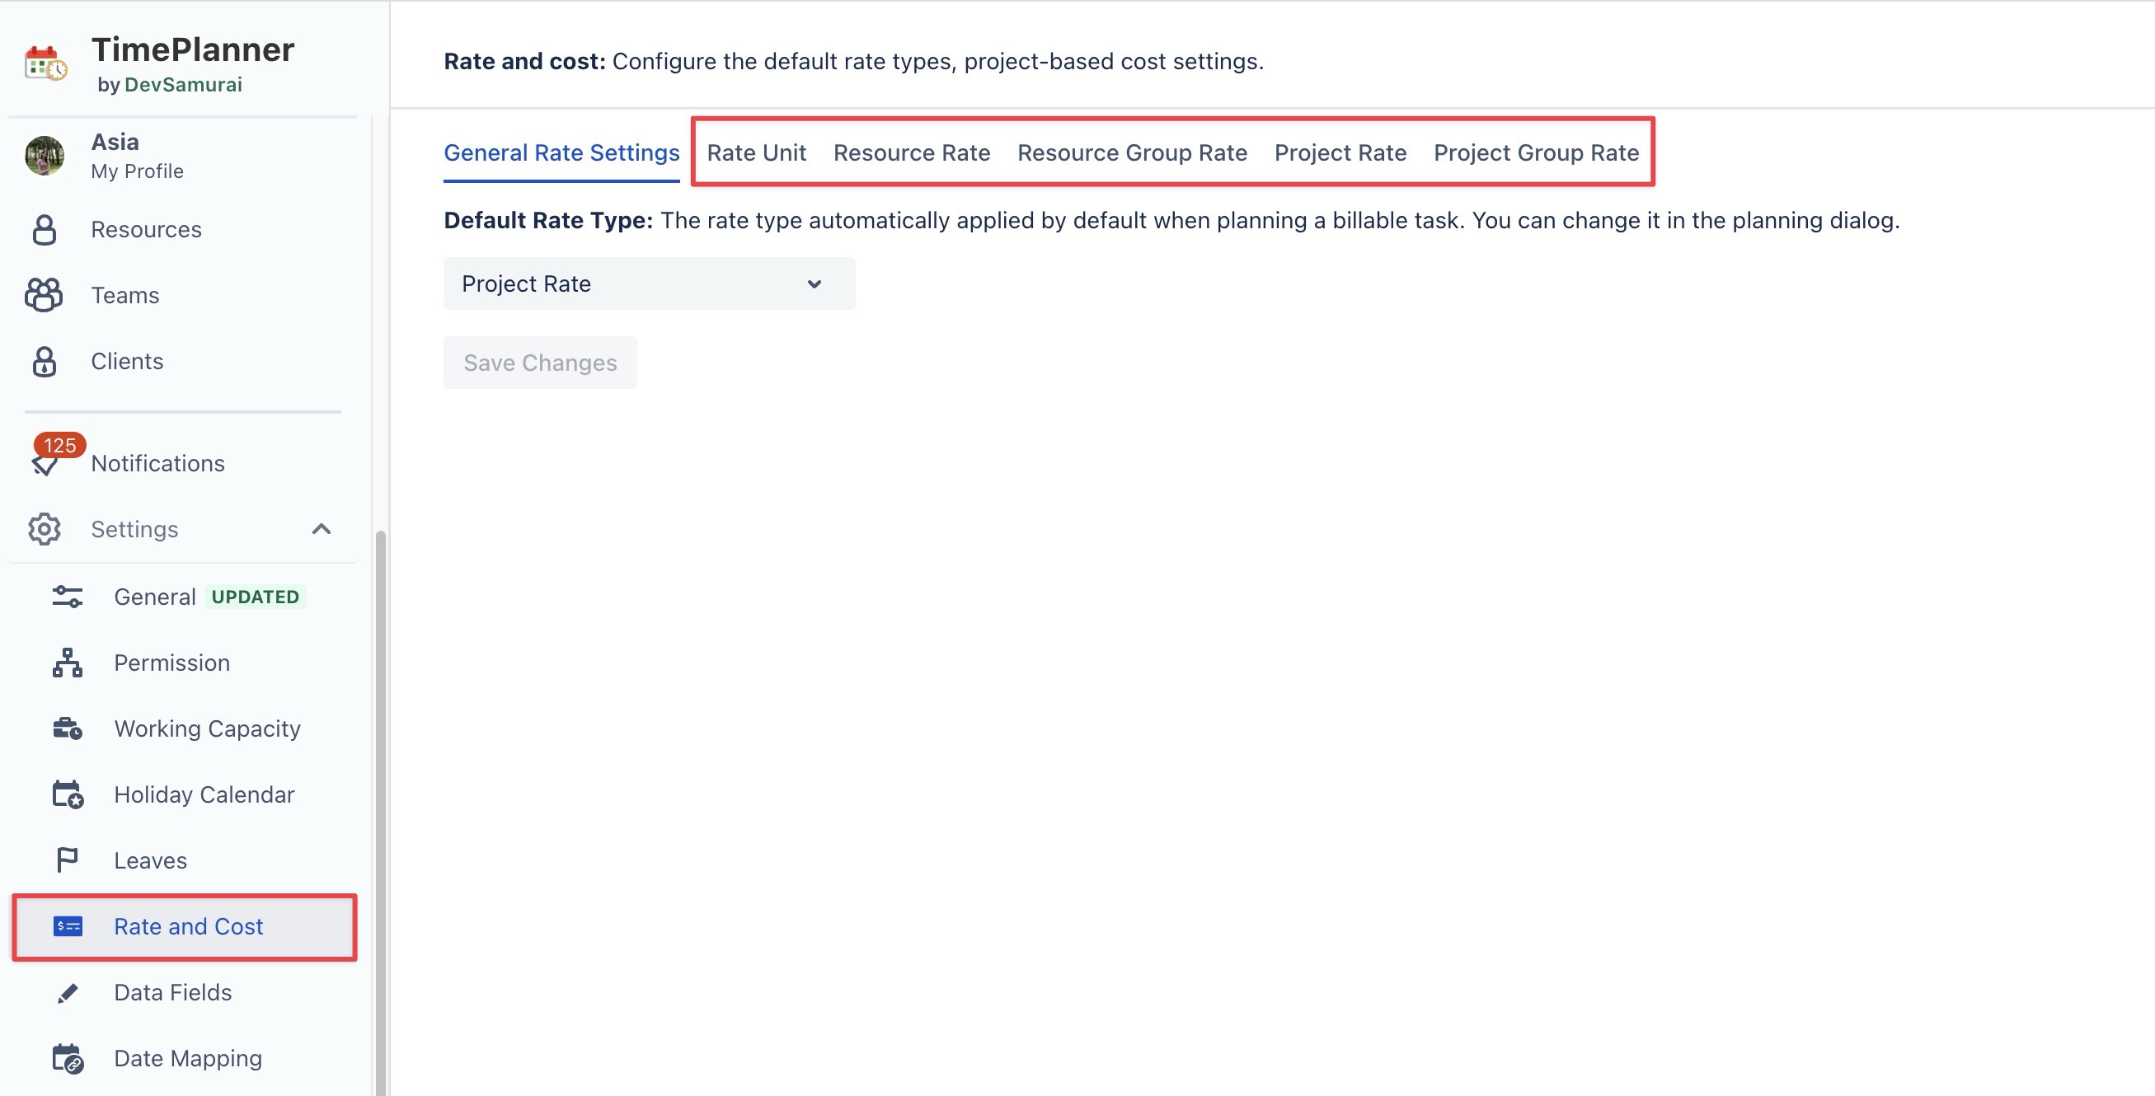Open Teams via its group icon
Viewport: 2155px width, 1096px height.
[x=44, y=295]
